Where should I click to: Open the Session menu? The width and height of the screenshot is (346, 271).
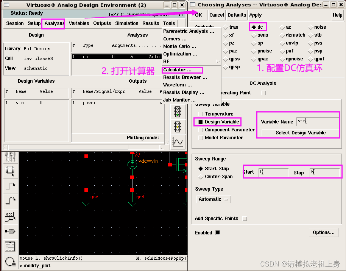point(15,23)
